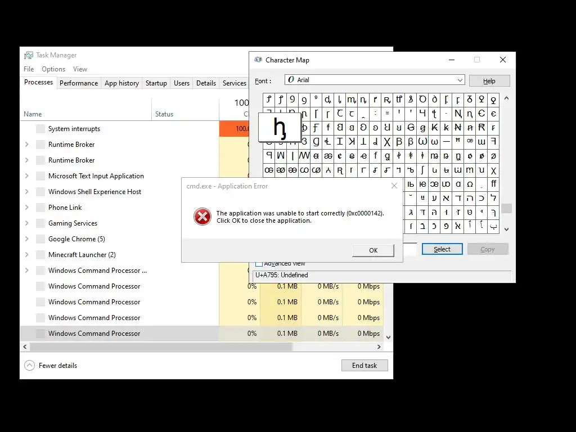576x432 pixels.
Task: Pick the tf ligature character cell
Action: tap(399, 99)
